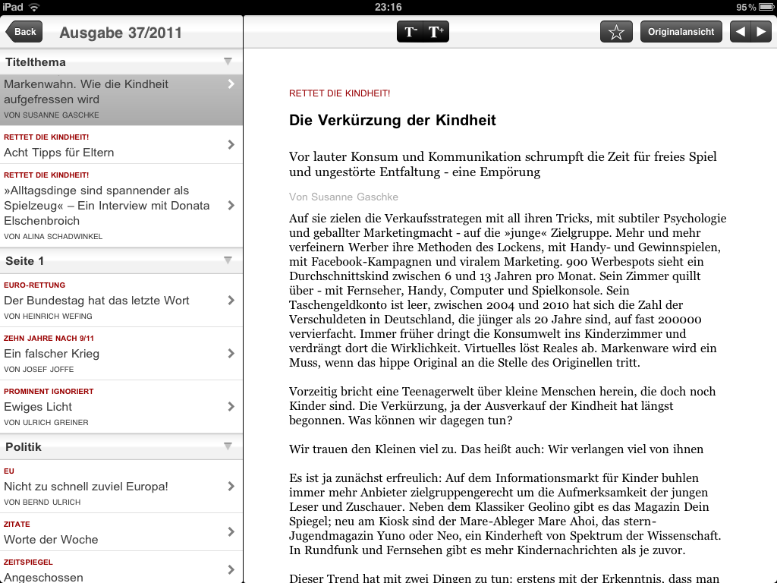Collapse the Seite 1 section

tap(228, 261)
